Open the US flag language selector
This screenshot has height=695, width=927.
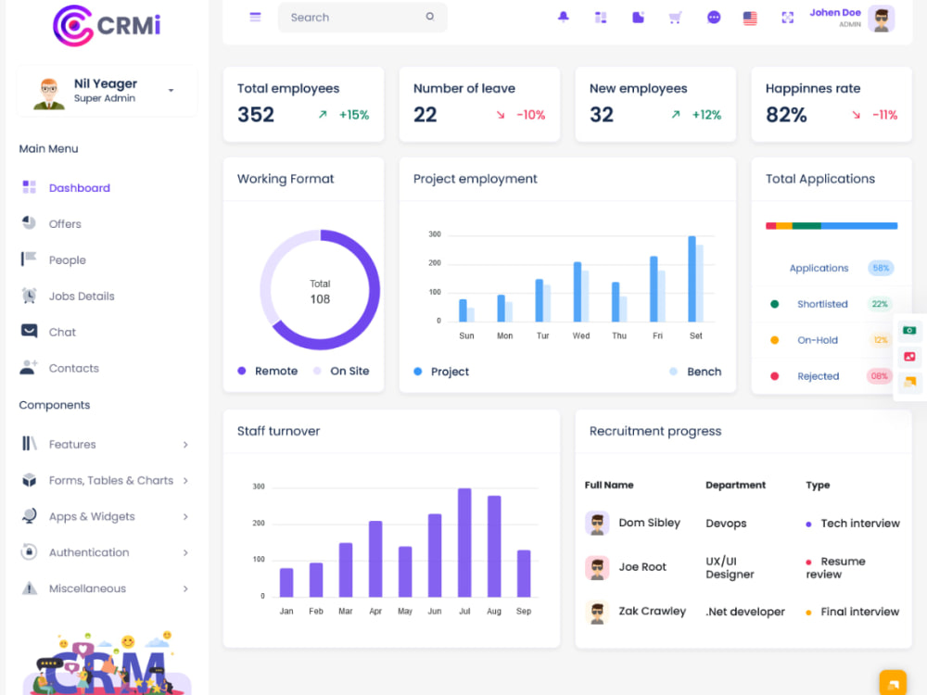[750, 18]
